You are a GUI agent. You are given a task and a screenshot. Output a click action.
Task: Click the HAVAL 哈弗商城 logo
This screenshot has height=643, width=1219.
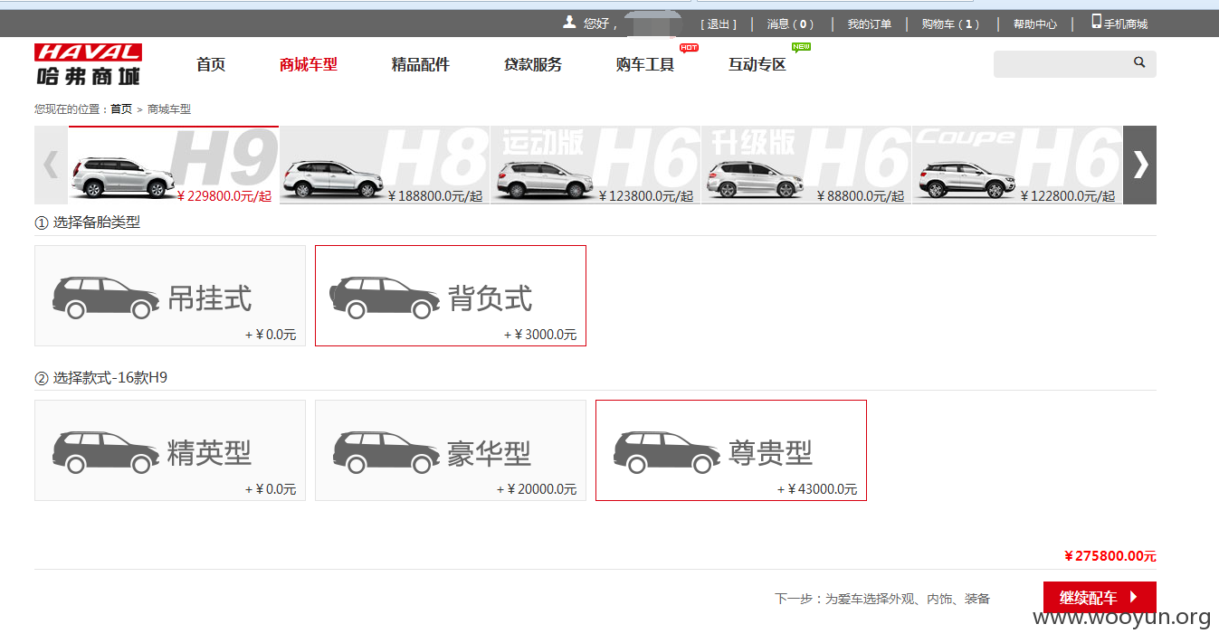[88, 64]
